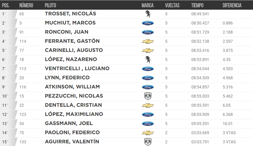
Task: Click the DIFERENCIA column header
Action: 232,5
